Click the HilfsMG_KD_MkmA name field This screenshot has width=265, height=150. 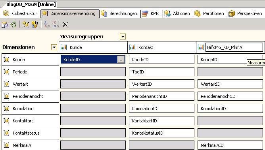[234, 47]
